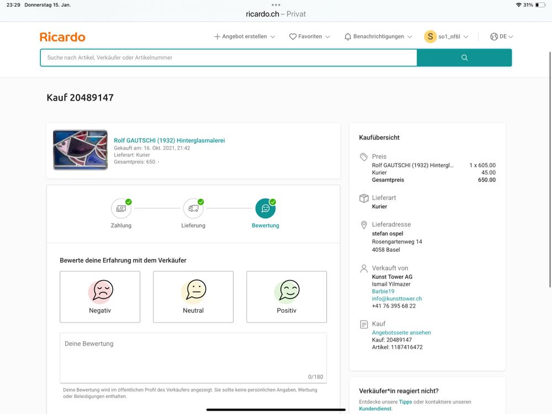The height and width of the screenshot is (414, 552).
Task: Click the Zahlung step icon
Action: tap(121, 209)
